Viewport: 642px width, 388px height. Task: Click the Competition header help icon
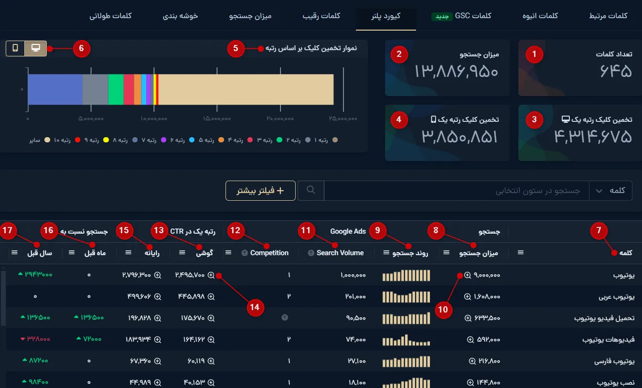pos(245,253)
